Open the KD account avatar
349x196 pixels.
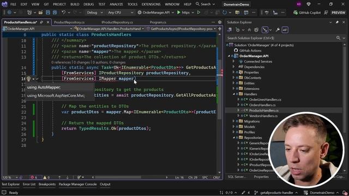pos(299,4)
